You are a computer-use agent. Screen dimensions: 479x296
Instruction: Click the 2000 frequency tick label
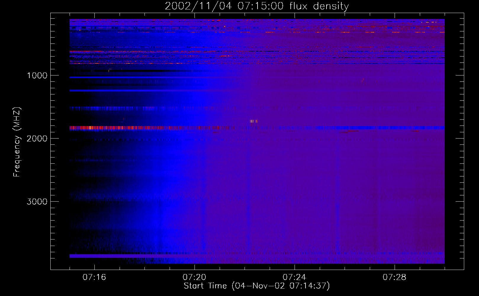pyautogui.click(x=37, y=139)
